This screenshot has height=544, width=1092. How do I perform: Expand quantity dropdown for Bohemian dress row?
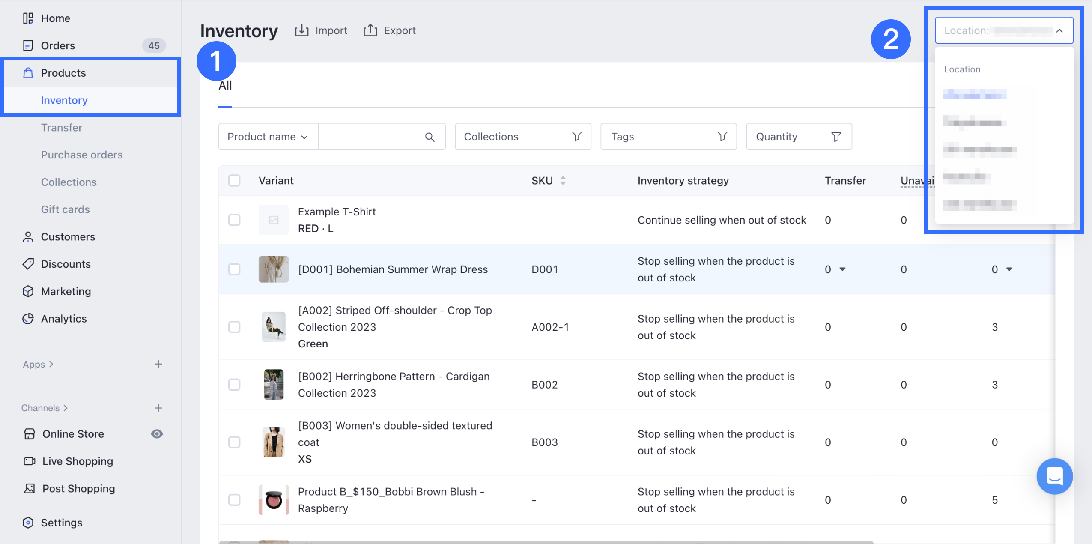[1009, 269]
